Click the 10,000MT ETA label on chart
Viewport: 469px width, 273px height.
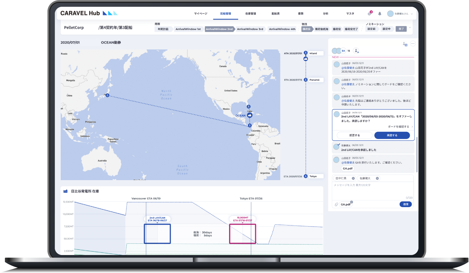point(243,219)
